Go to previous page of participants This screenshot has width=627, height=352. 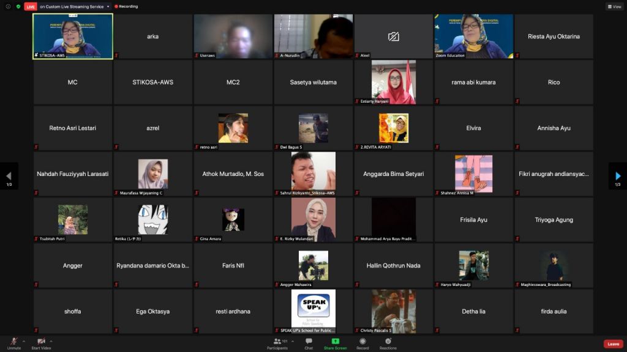click(x=9, y=176)
